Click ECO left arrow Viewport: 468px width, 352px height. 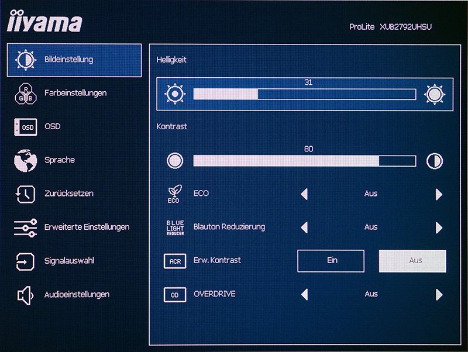pos(304,194)
